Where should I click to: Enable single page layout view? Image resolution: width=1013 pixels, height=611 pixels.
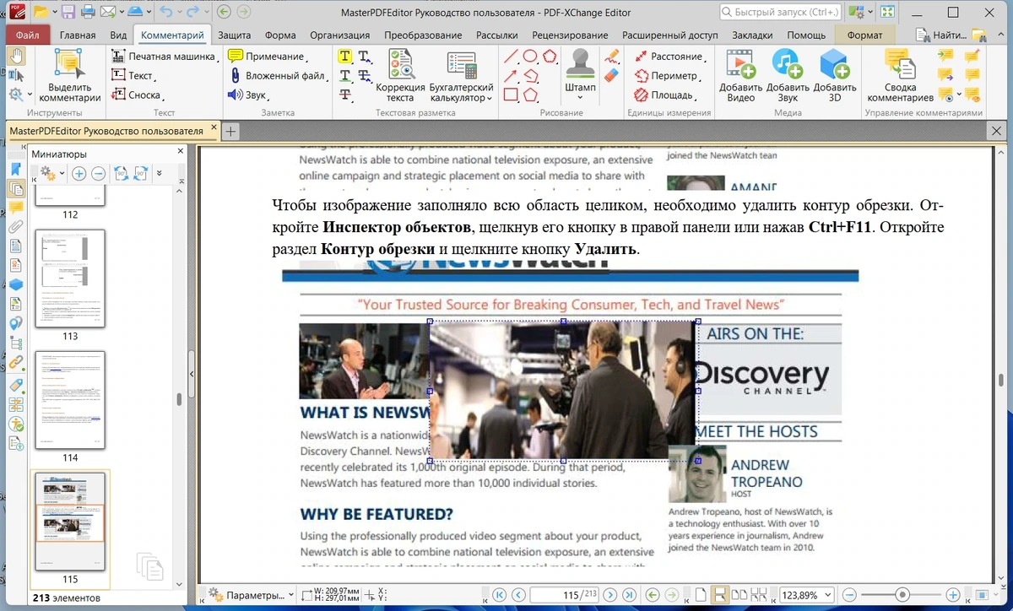(700, 595)
